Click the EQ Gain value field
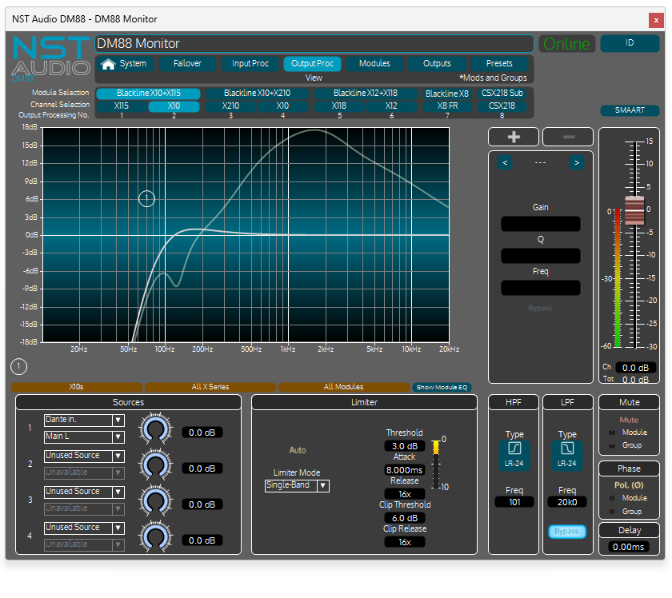The width and height of the screenshot is (672, 598). [541, 224]
